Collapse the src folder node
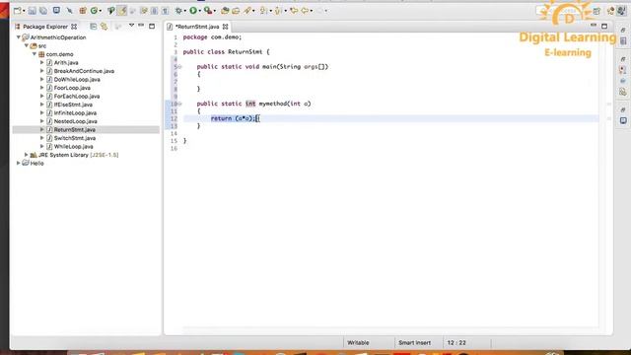Viewport: 631px width, 355px height. tap(27, 45)
